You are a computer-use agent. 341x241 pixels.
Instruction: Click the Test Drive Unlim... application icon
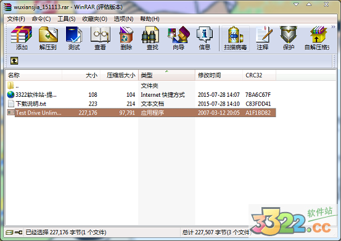tap(10, 112)
